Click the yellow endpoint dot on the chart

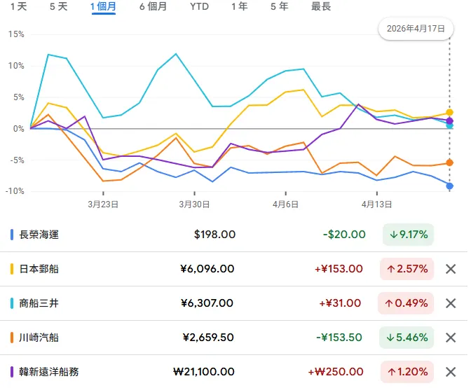point(450,113)
